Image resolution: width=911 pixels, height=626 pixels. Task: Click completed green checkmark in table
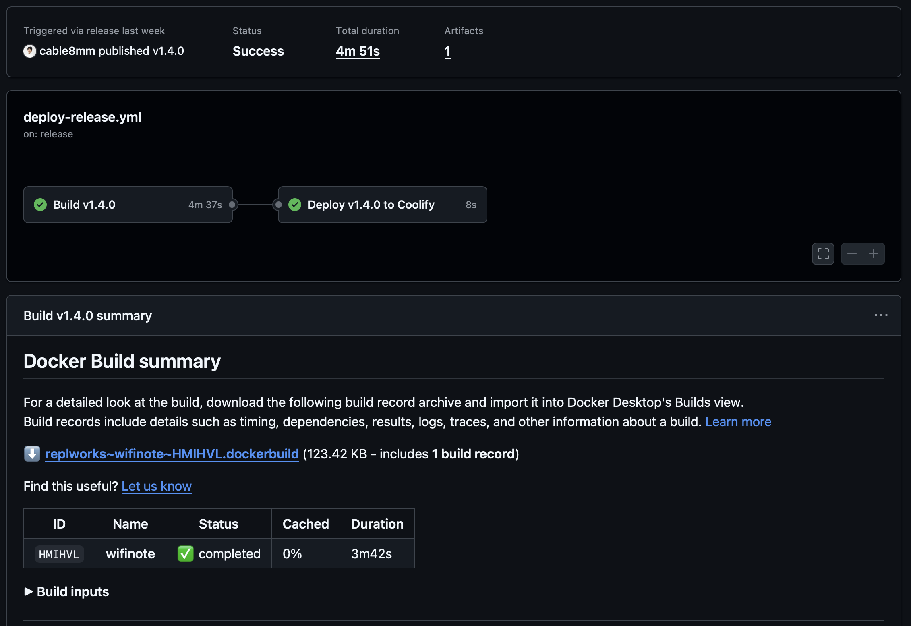click(185, 553)
